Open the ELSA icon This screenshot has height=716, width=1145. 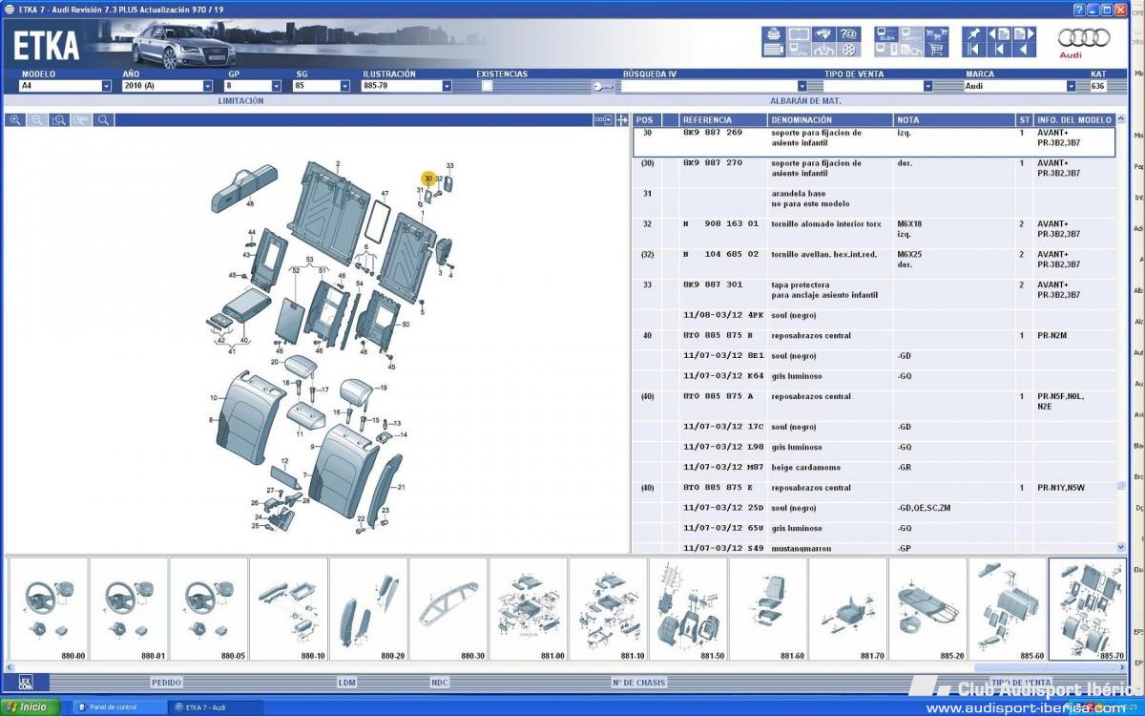pos(886,34)
